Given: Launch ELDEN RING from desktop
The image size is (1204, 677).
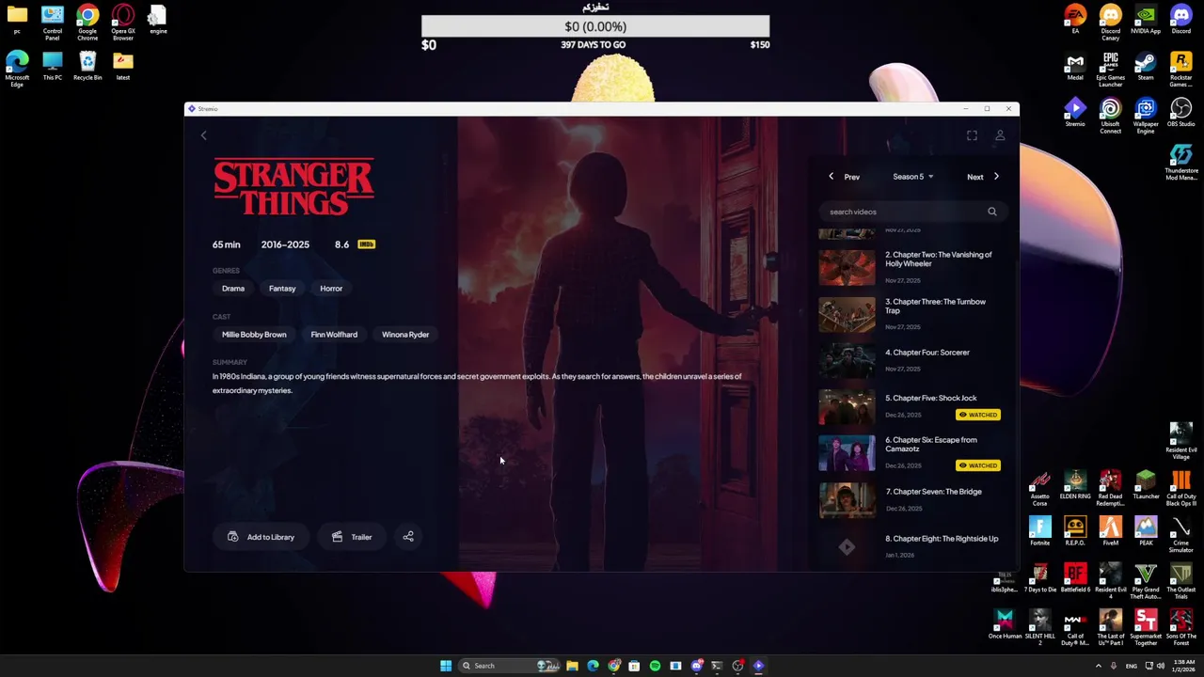Looking at the screenshot, I should [1075, 484].
